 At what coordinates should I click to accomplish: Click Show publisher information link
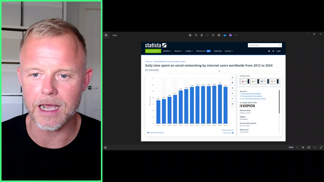tap(252, 96)
